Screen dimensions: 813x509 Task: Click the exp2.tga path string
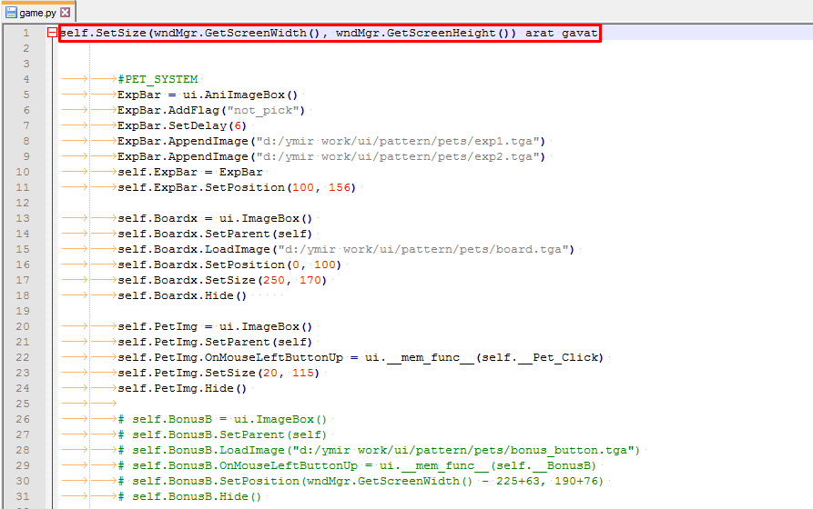(398, 157)
